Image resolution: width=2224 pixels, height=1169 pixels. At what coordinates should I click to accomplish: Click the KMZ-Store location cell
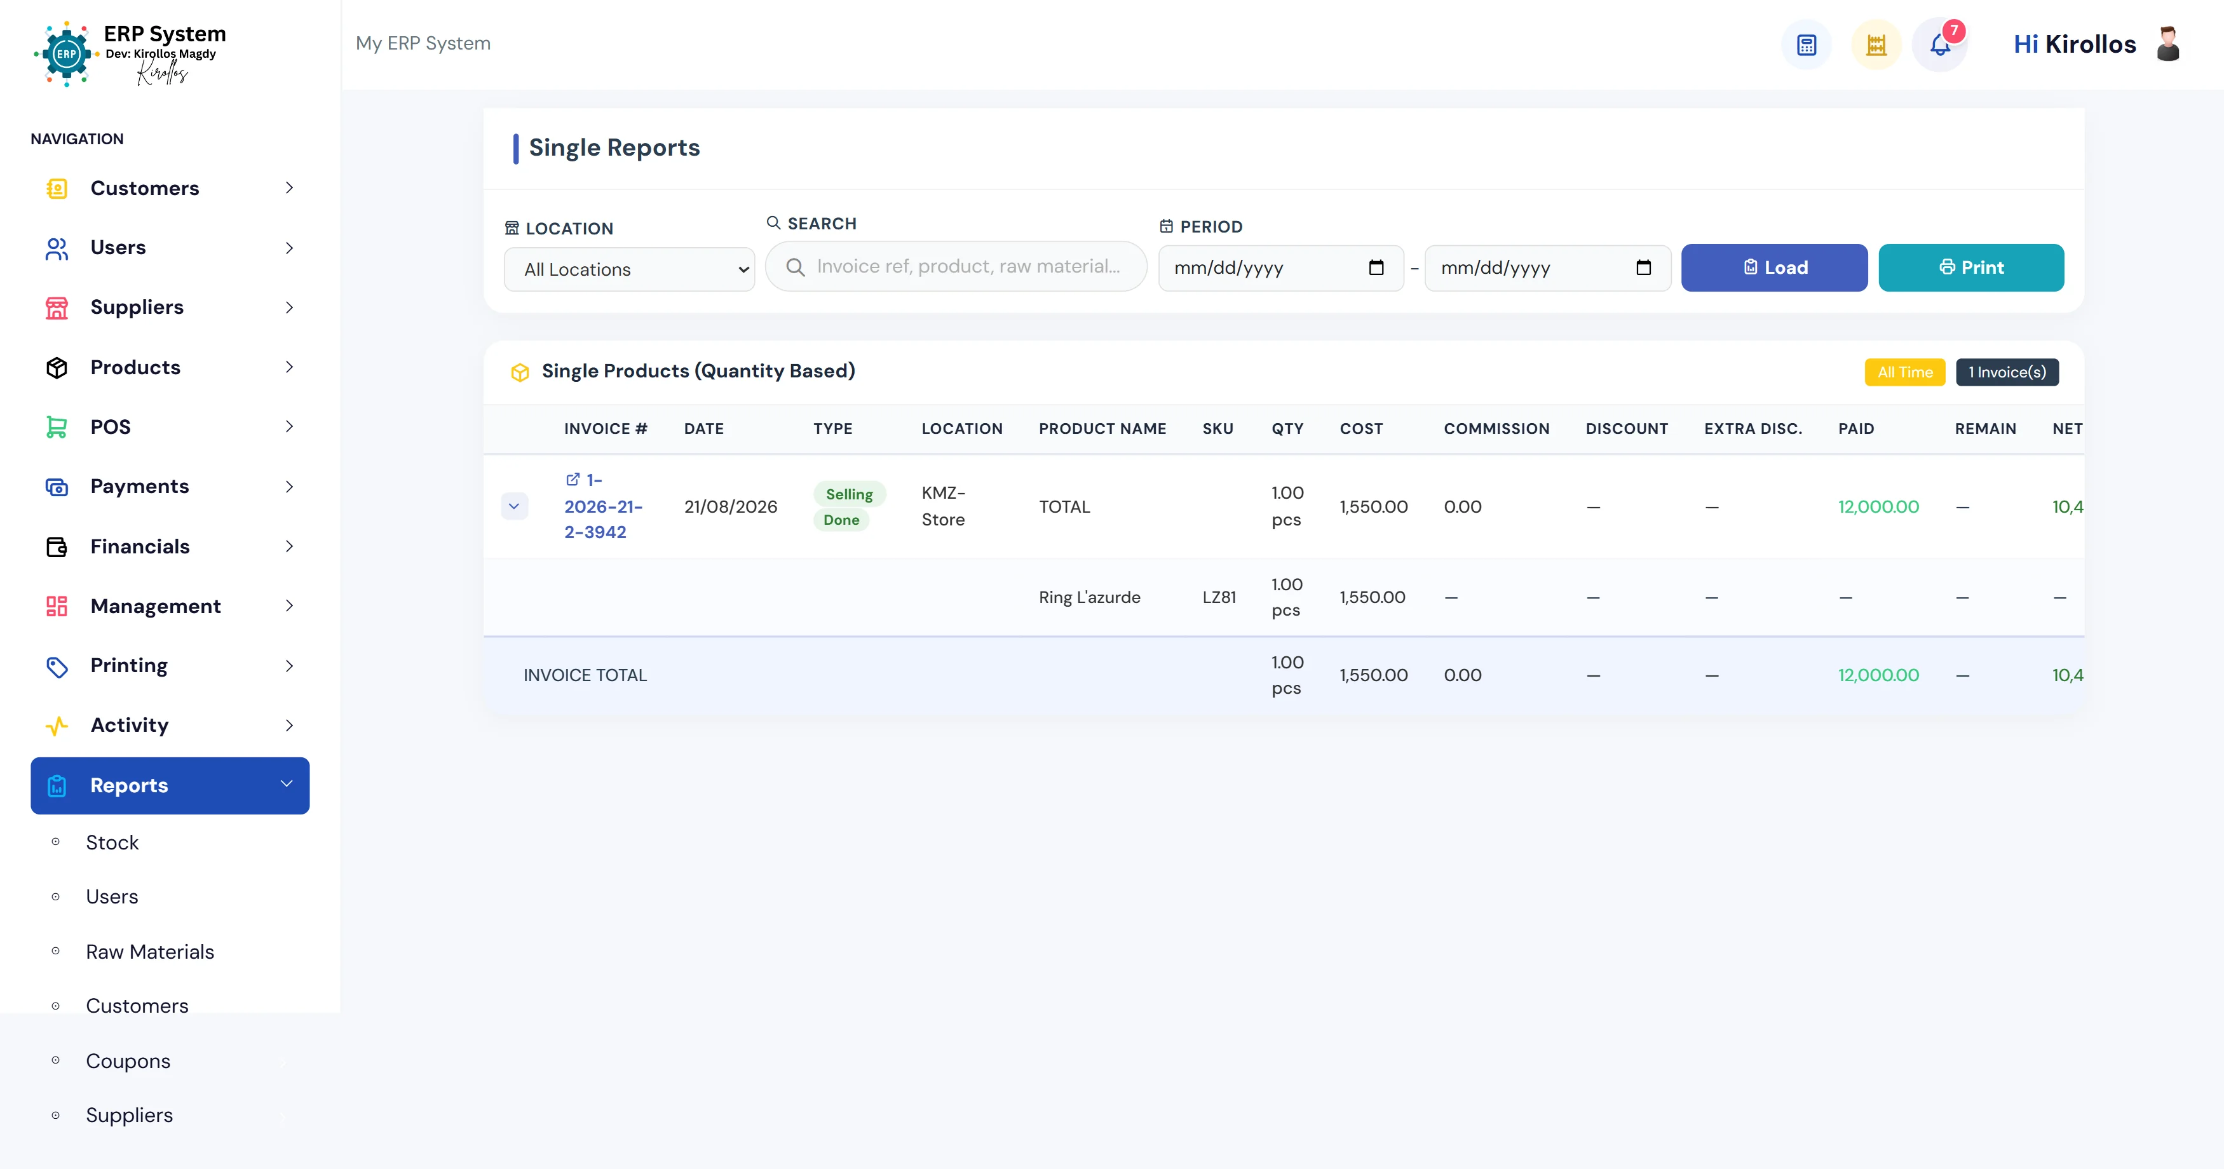click(943, 507)
